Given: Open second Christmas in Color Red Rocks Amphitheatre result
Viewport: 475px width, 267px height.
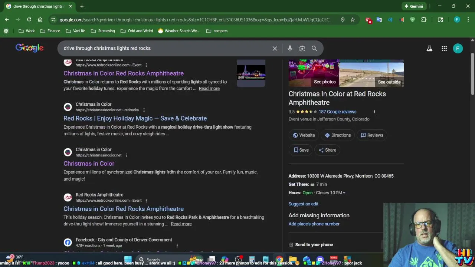Looking at the screenshot, I should (x=124, y=209).
